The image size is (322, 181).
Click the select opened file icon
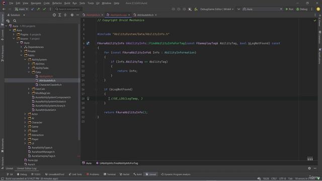coord(54,15)
